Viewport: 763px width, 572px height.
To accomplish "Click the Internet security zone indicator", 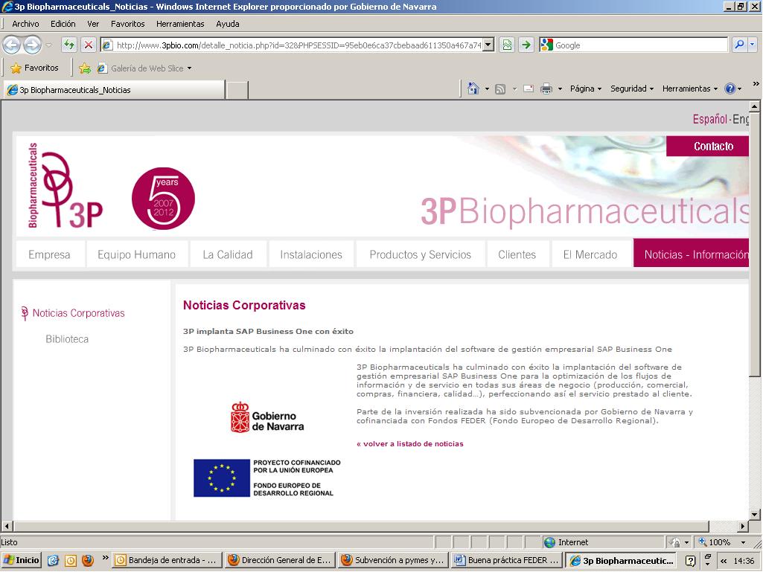I will pyautogui.click(x=566, y=542).
